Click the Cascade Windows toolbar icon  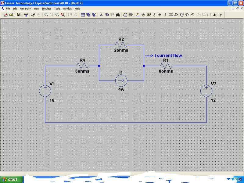point(88,15)
